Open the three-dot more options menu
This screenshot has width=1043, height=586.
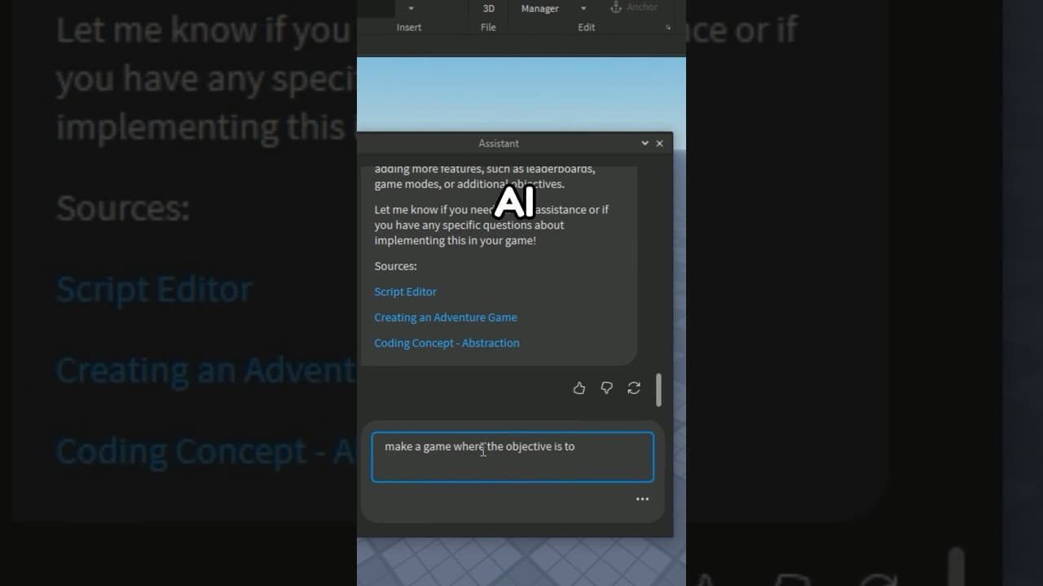(642, 499)
